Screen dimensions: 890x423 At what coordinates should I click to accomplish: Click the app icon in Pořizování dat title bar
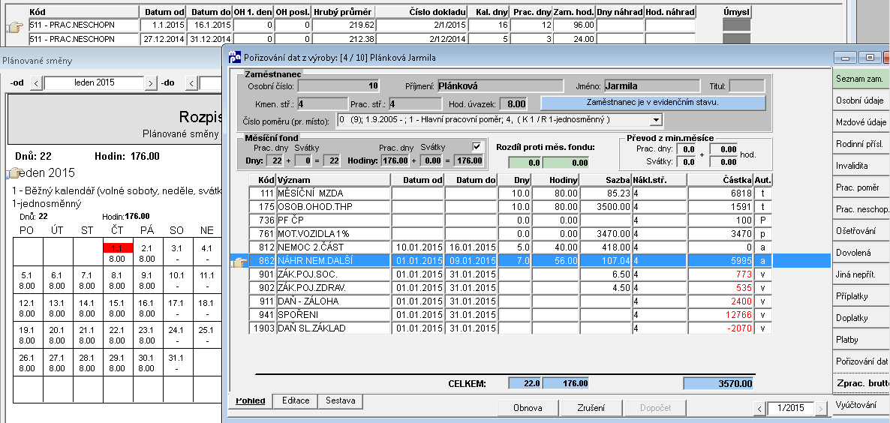pos(234,57)
